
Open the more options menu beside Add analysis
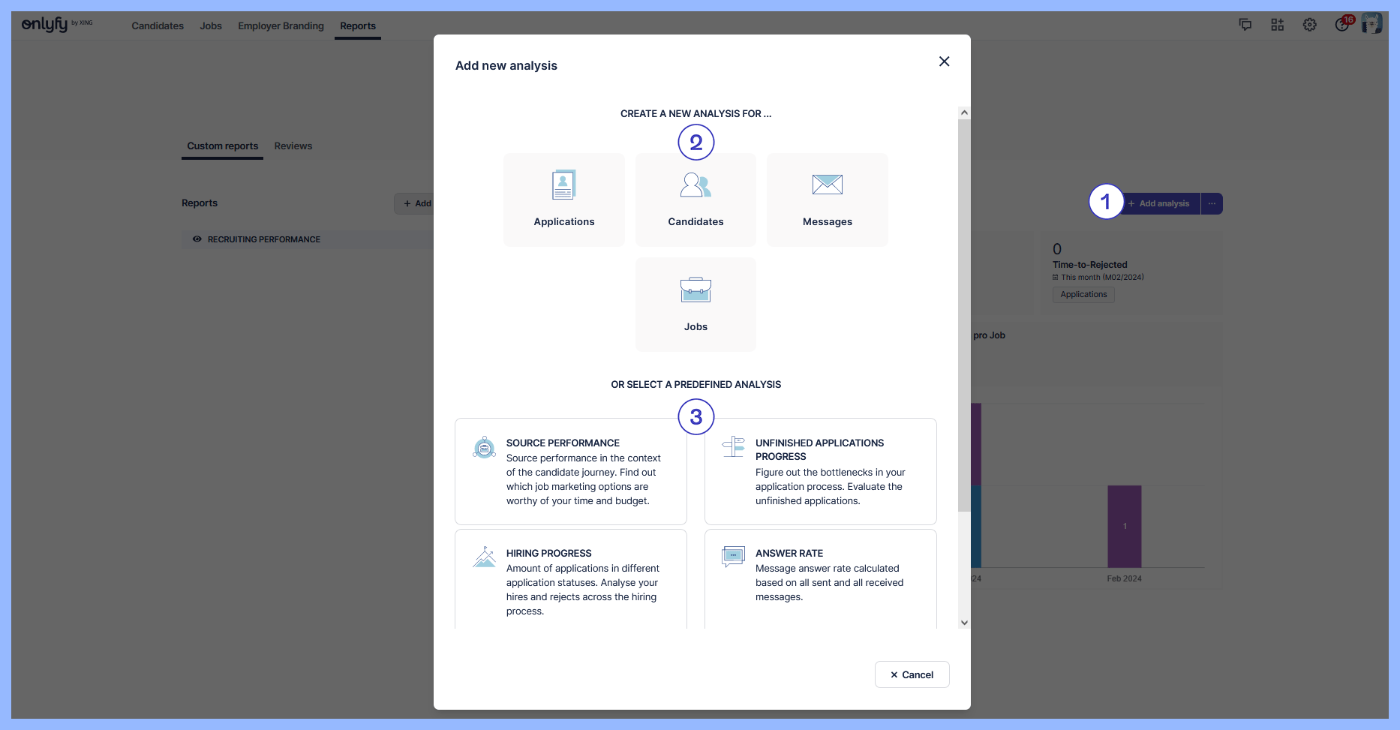pyautogui.click(x=1212, y=203)
